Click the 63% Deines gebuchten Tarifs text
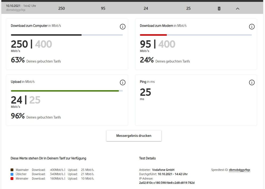Viewport: 265px width, 189px height. (36, 60)
